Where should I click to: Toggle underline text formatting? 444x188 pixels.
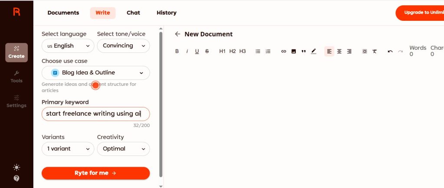pyautogui.click(x=197, y=51)
